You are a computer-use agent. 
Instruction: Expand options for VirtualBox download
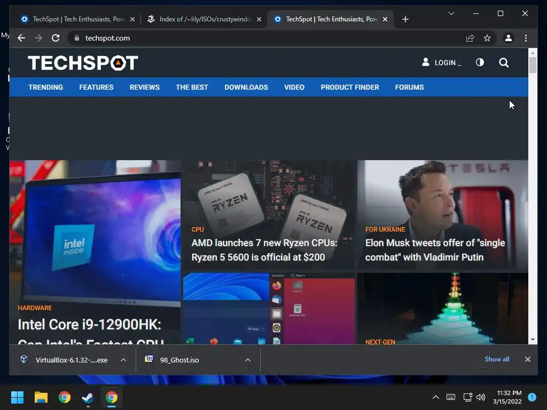tap(123, 360)
